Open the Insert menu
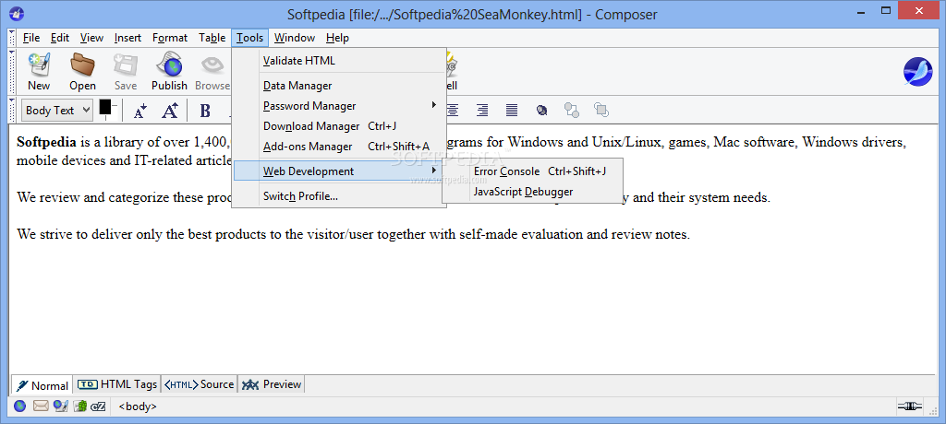This screenshot has width=946, height=424. click(x=127, y=38)
